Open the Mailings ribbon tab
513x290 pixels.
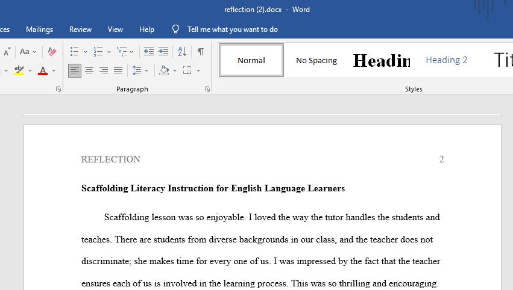click(x=40, y=29)
